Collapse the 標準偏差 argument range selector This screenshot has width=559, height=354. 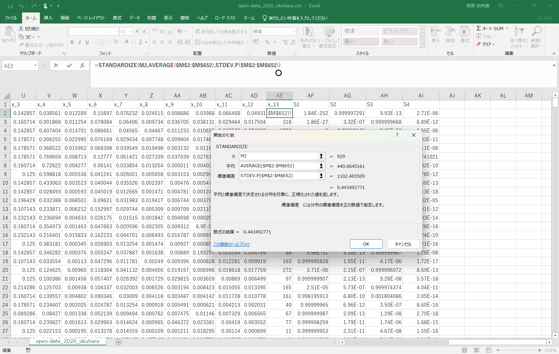point(321,176)
